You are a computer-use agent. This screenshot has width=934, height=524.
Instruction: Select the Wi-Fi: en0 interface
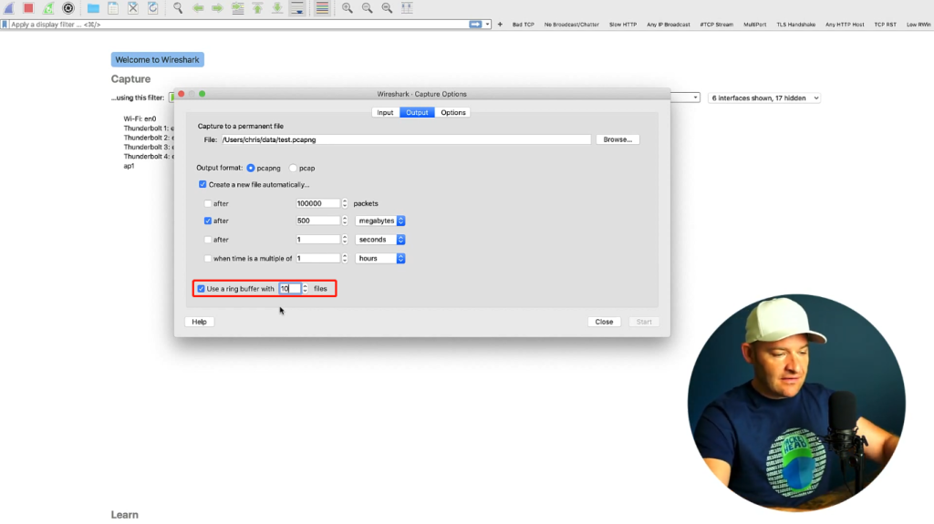pos(140,119)
